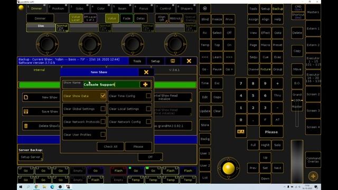Enable Clear Network Config checkbox
Screen dimensions: 338x190
point(148,121)
